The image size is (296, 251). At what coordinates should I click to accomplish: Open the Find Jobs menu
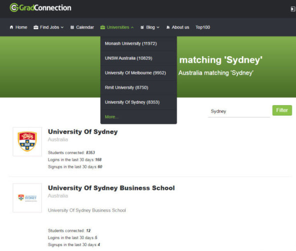(x=48, y=27)
